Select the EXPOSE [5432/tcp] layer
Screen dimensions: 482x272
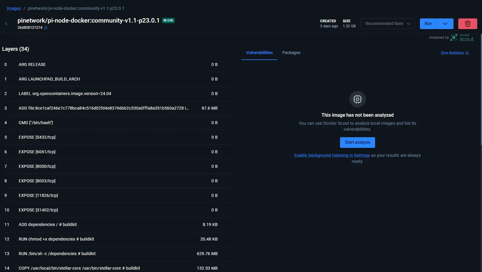(118, 137)
